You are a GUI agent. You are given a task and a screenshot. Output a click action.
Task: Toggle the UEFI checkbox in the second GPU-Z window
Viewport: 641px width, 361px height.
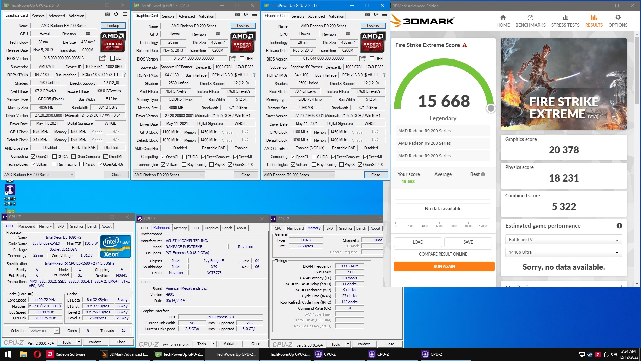point(242,58)
